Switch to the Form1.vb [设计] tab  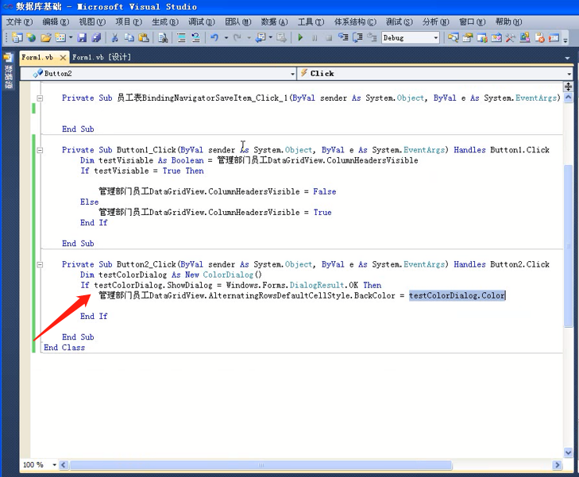[x=102, y=57]
